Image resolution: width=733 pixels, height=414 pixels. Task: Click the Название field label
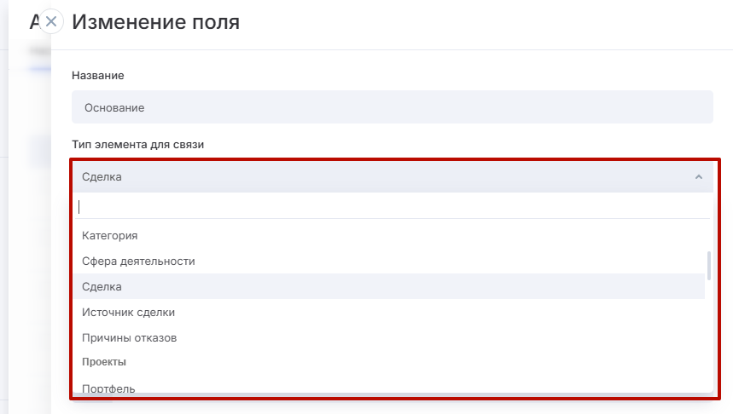click(x=97, y=76)
